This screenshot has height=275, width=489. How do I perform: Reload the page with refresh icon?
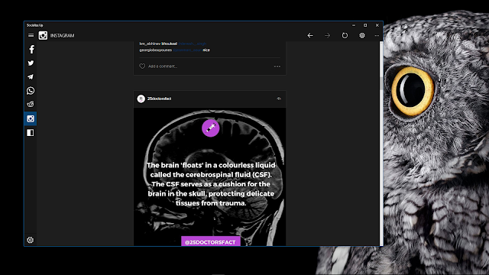pyautogui.click(x=345, y=36)
